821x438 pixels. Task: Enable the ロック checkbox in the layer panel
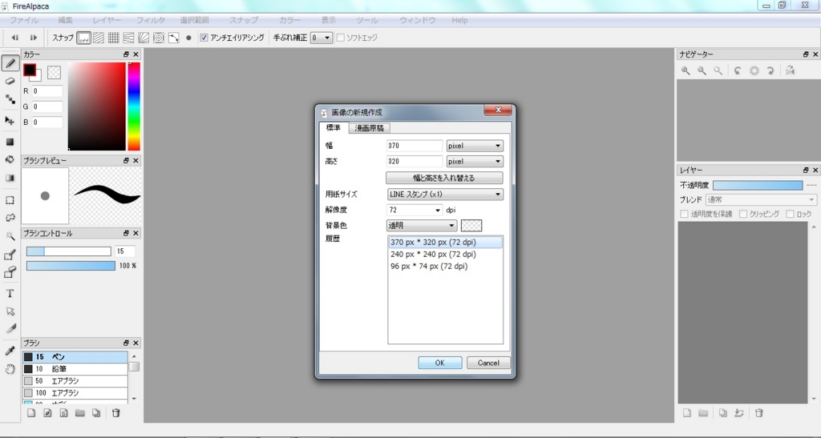click(790, 214)
